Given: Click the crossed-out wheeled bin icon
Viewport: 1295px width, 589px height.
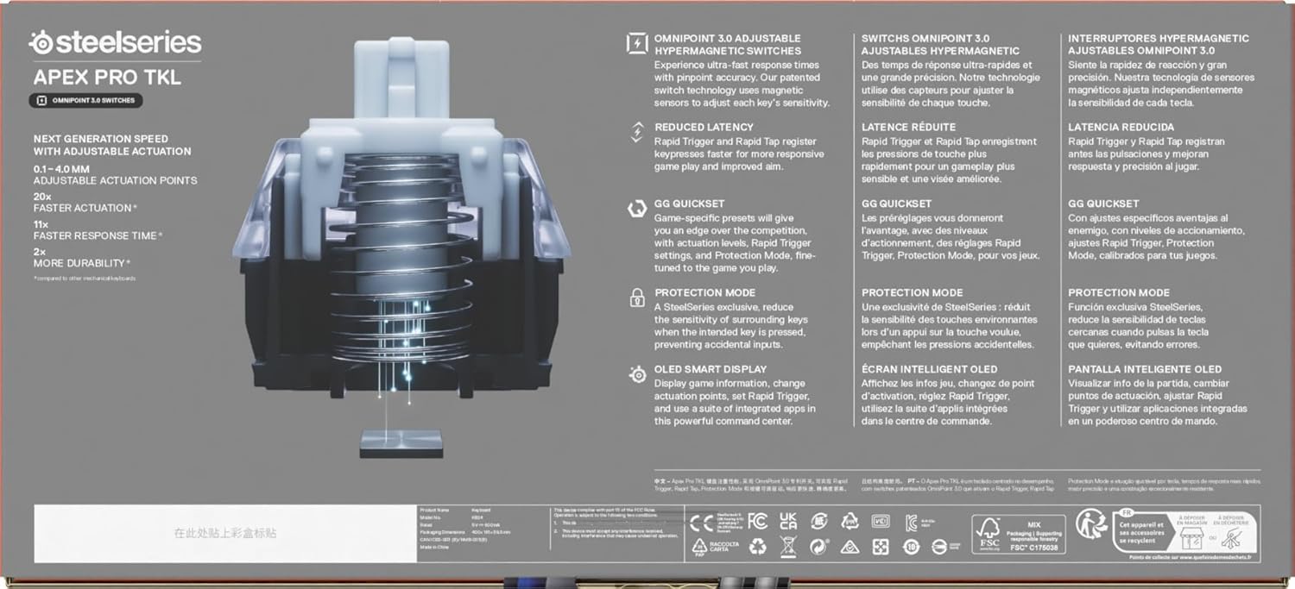Looking at the screenshot, I should pos(787,546).
